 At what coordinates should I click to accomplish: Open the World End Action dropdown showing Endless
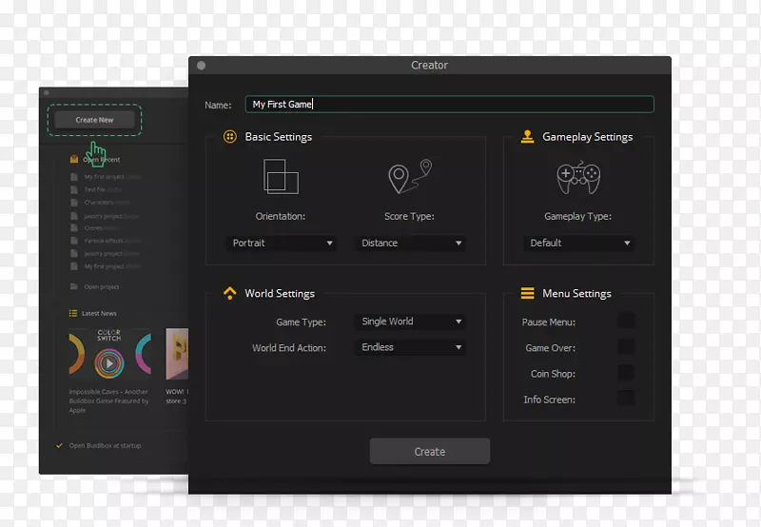(x=411, y=347)
